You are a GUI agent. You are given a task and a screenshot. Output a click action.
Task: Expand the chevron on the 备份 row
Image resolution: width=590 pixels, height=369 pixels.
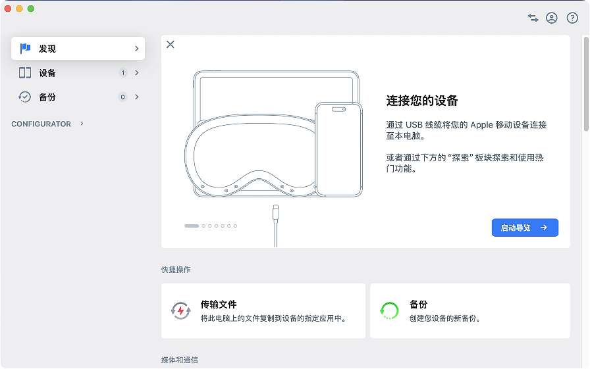coord(136,97)
